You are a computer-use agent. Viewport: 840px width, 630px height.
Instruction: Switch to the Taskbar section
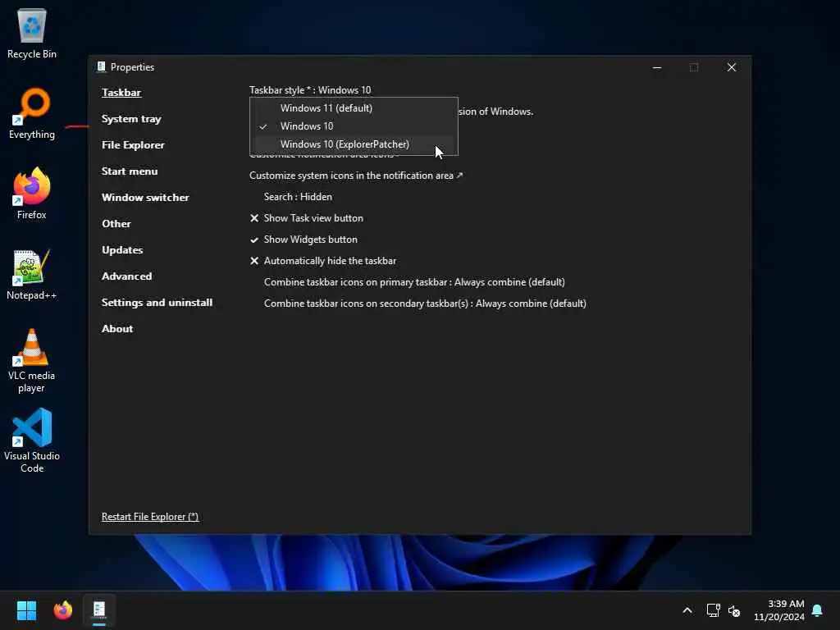(x=121, y=93)
